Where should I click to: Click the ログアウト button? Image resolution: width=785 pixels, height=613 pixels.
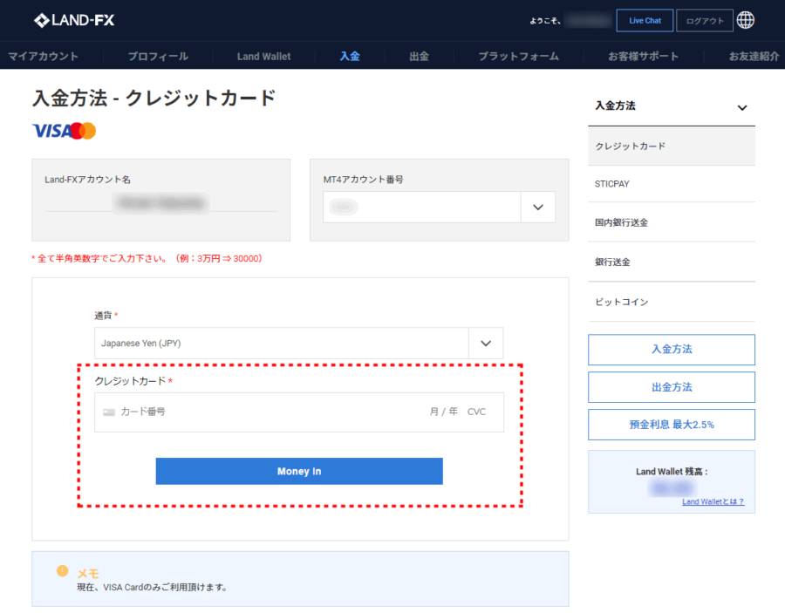(x=705, y=21)
